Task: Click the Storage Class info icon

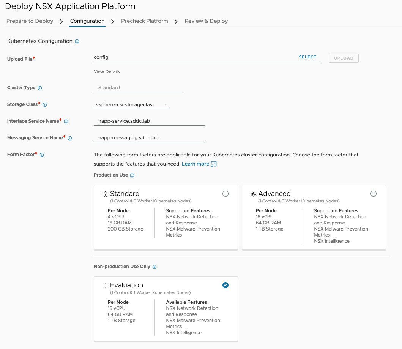Action: (x=45, y=105)
